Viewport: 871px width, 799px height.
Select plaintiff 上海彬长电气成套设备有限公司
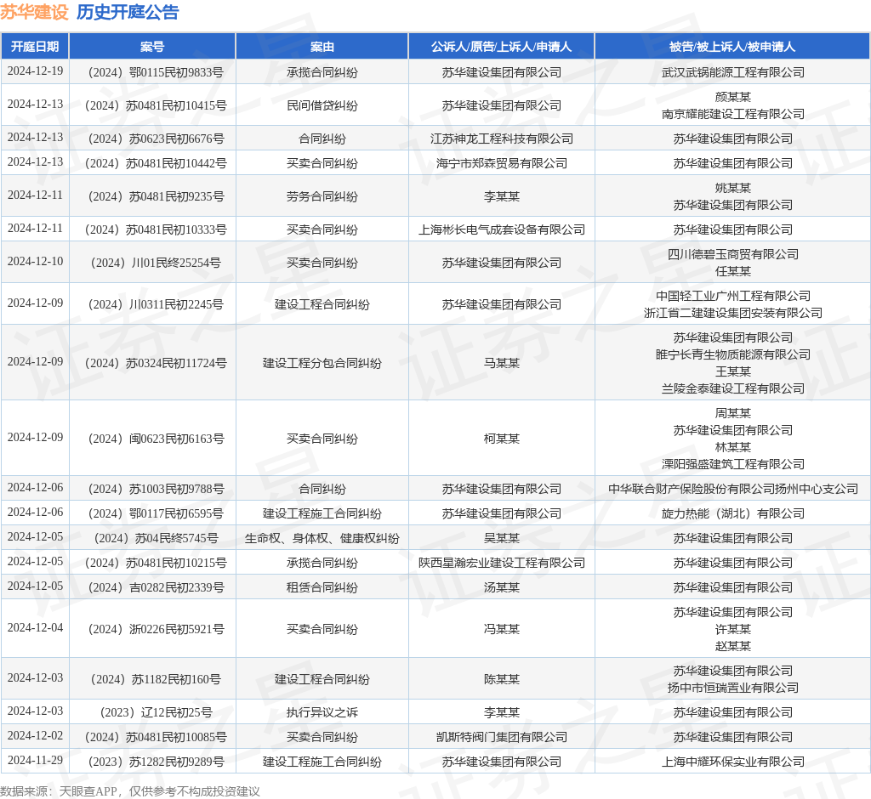[x=502, y=229]
